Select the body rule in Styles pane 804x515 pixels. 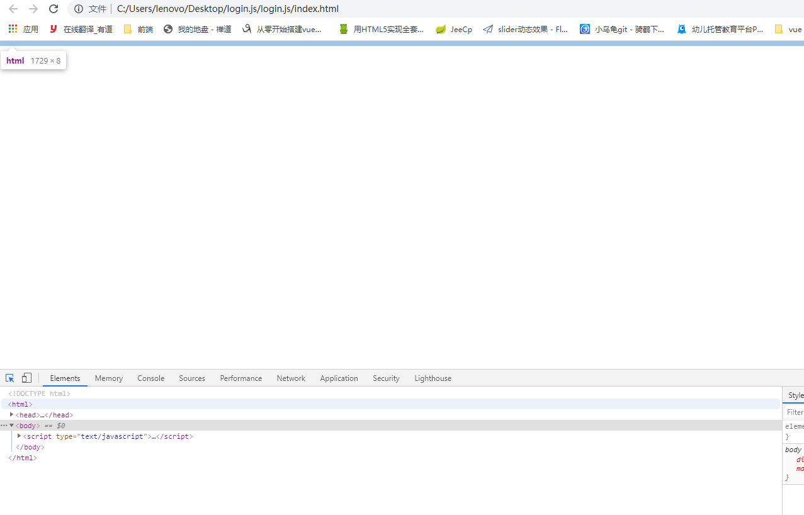pyautogui.click(x=793, y=450)
